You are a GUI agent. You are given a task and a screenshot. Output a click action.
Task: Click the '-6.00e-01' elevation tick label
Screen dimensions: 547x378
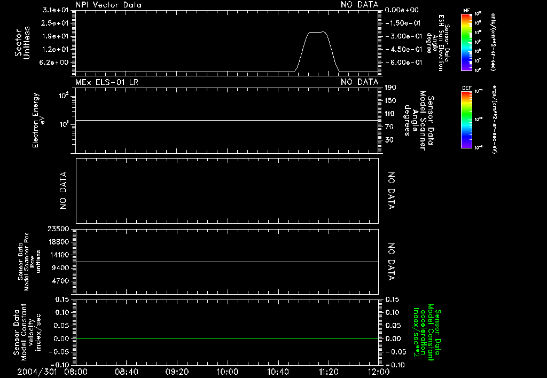[403, 62]
